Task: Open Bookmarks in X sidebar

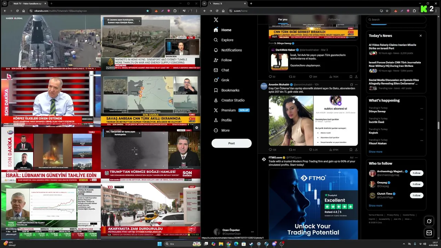Action: coord(226,90)
